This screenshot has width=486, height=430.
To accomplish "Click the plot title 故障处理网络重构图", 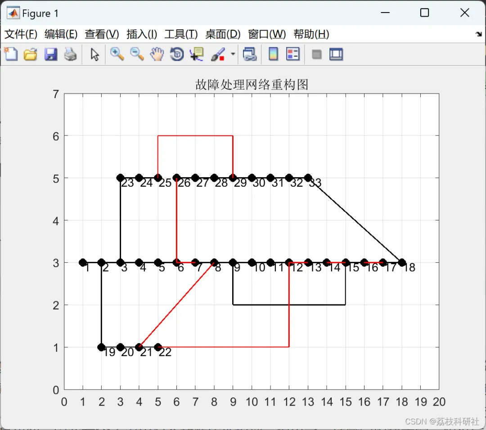I will pos(252,84).
